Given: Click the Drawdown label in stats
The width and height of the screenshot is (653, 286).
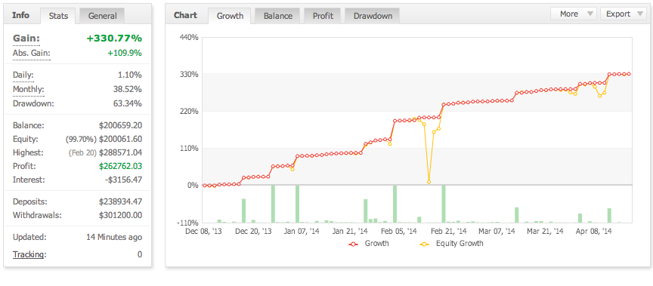Looking at the screenshot, I should (33, 103).
